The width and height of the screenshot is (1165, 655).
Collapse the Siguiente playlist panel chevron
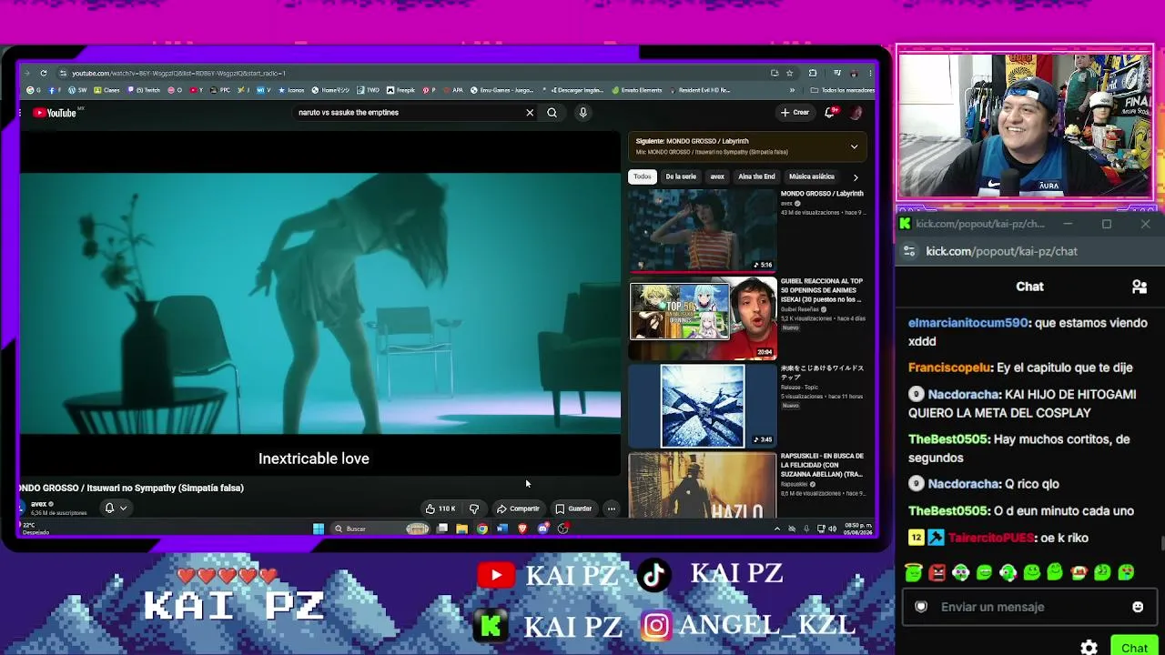[x=854, y=146]
